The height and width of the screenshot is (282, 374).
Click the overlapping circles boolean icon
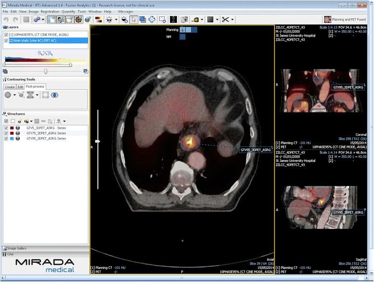tap(55, 95)
